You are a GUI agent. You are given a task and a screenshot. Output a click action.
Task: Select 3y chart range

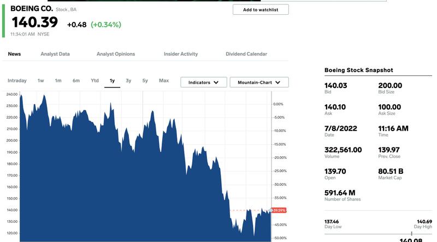pyautogui.click(x=128, y=80)
